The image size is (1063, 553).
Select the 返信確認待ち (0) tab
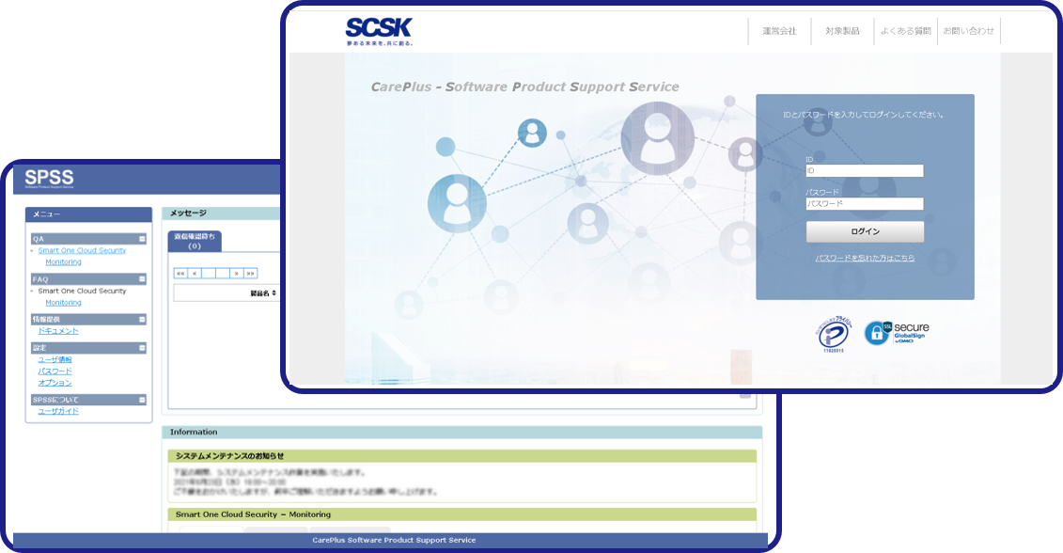point(195,241)
